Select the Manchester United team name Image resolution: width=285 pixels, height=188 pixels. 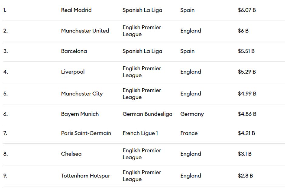pyautogui.click(x=85, y=31)
